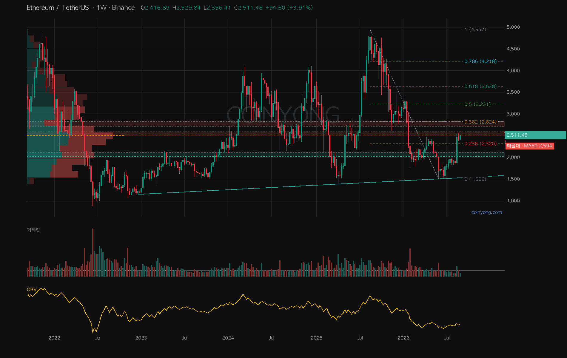567x358 pixels.
Task: Click the 2025 time axis label
Action: (317, 338)
